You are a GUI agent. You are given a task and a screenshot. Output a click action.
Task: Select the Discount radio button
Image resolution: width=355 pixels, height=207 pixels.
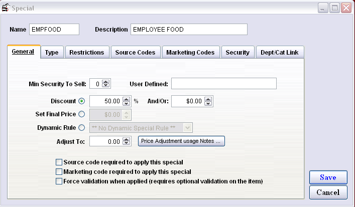click(82, 101)
